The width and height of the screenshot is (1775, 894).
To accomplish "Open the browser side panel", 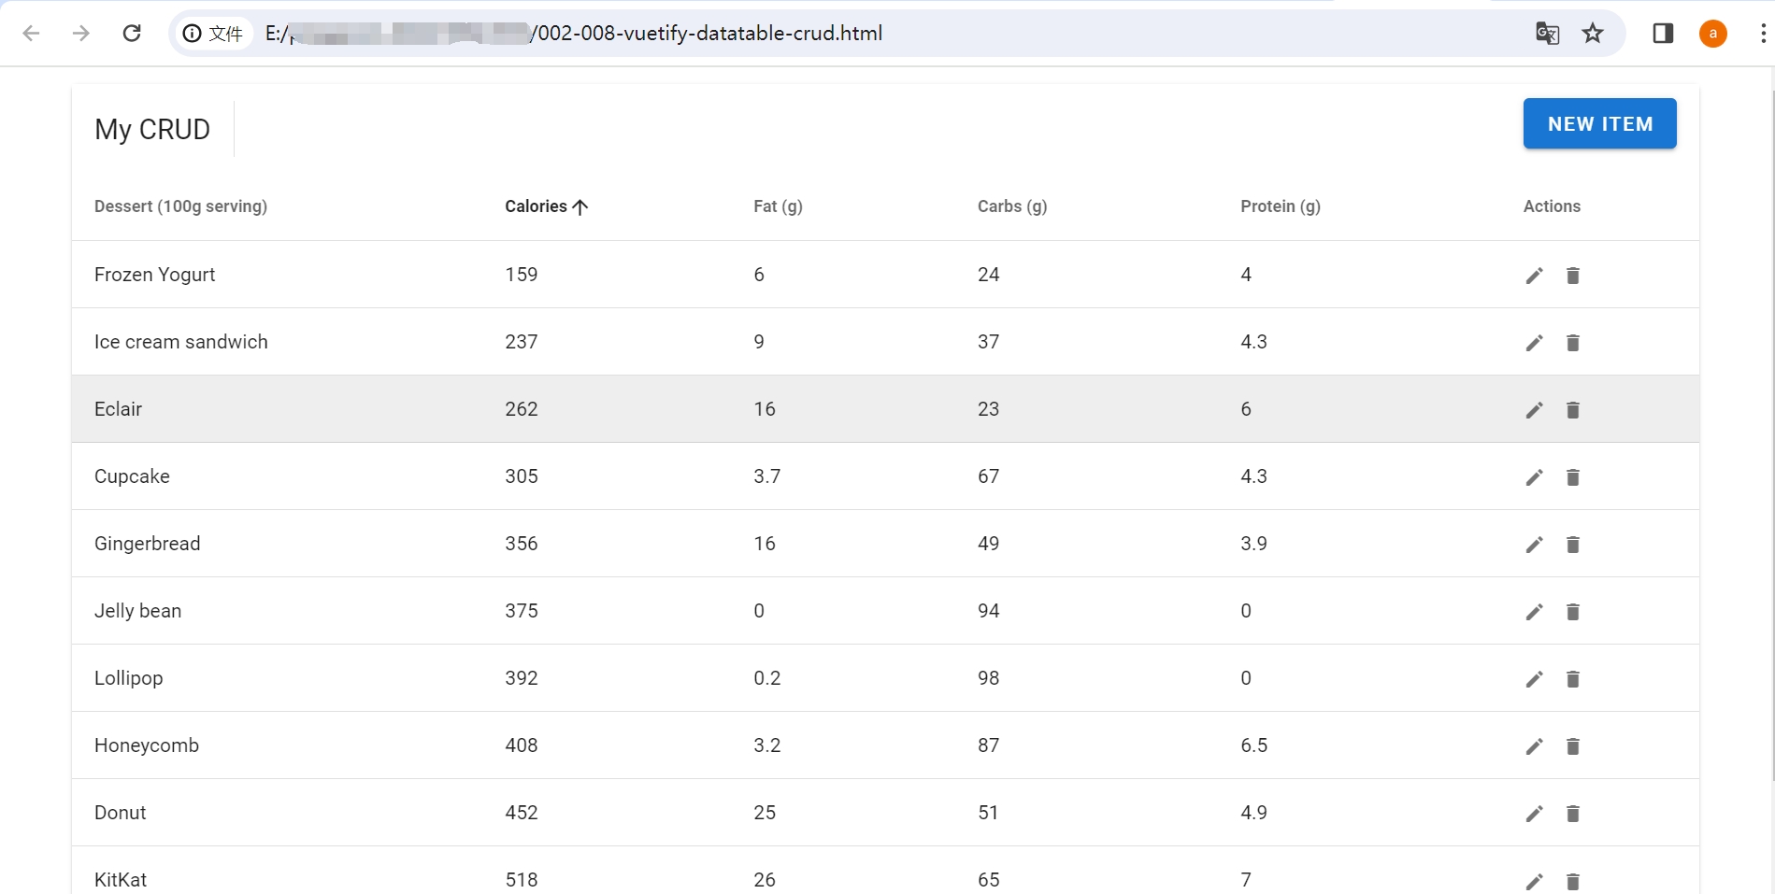I will coord(1663,33).
